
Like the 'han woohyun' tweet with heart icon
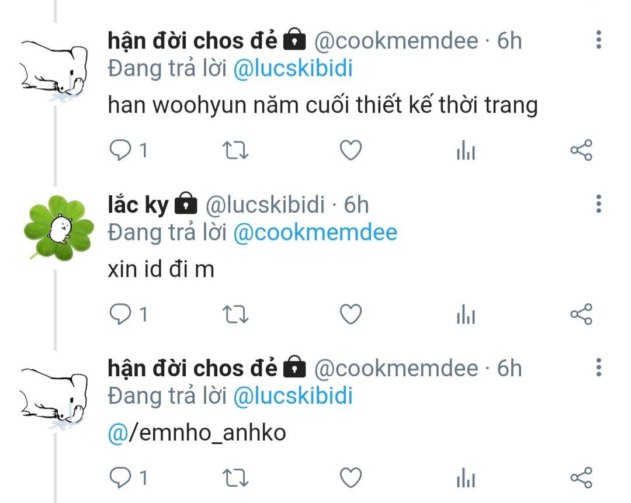pos(351,150)
